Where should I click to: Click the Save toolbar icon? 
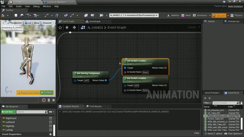click(x=16, y=15)
